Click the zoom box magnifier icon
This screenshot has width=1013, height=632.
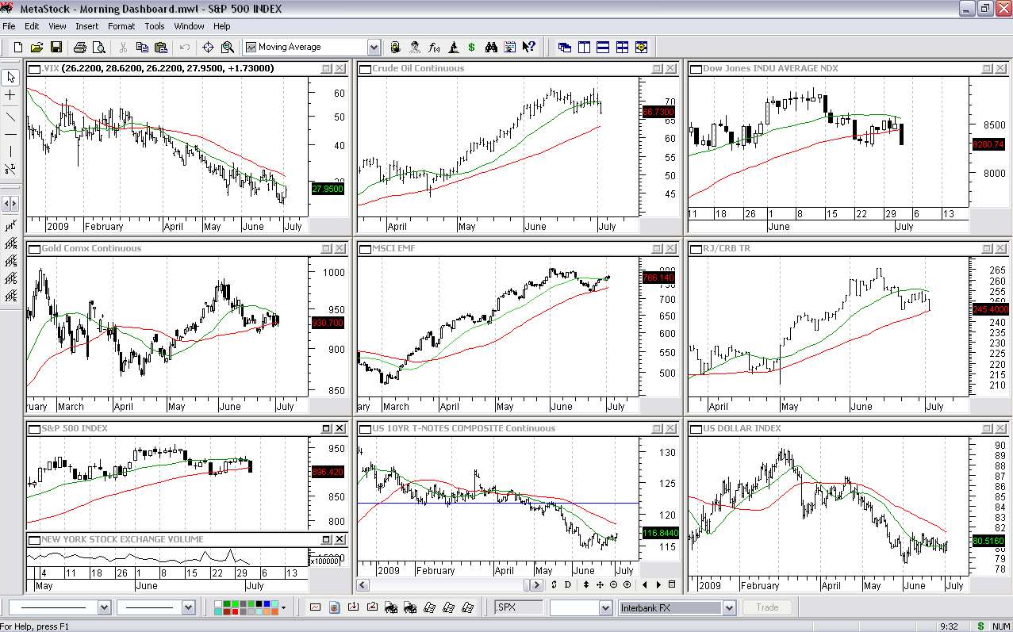pyautogui.click(x=227, y=47)
